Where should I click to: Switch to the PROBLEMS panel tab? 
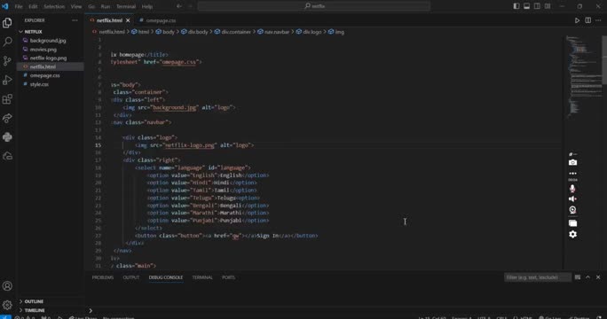coord(103,277)
